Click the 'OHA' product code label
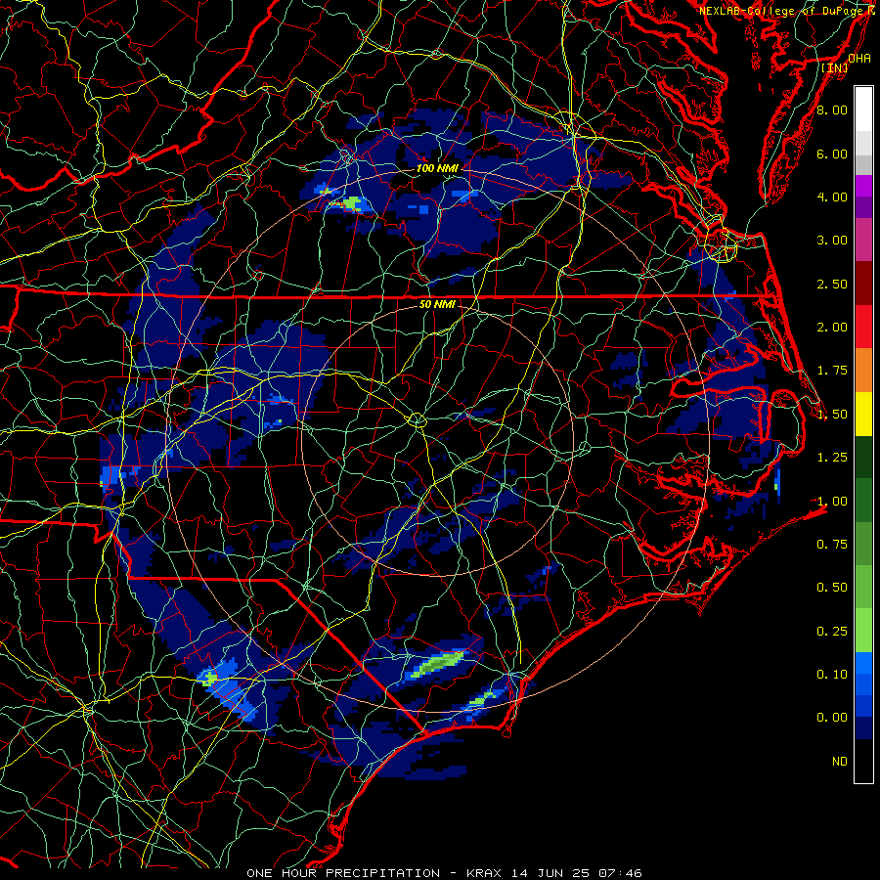This screenshot has height=880, width=880. pos(859,58)
